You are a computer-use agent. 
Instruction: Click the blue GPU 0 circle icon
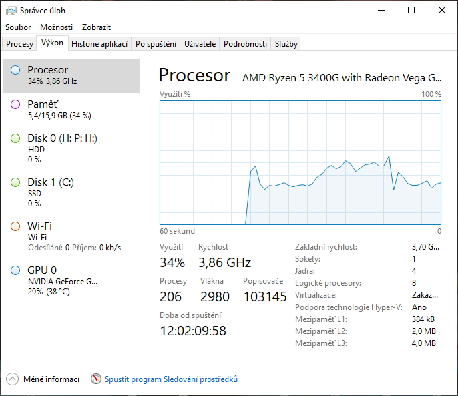[15, 270]
